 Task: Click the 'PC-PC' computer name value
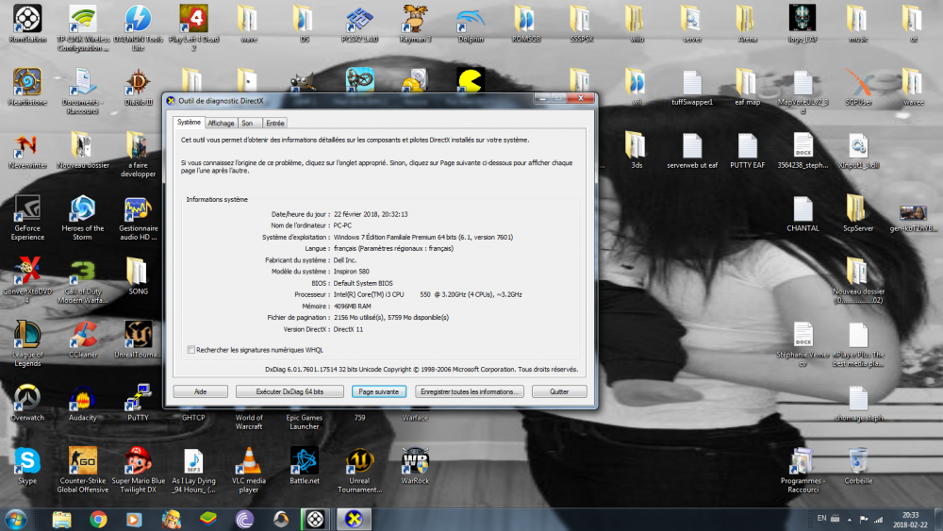[343, 225]
